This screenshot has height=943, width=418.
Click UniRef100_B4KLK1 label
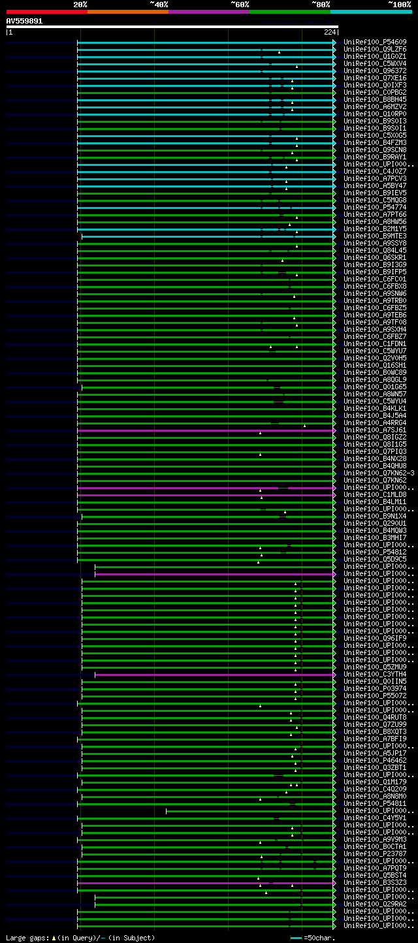[375, 409]
